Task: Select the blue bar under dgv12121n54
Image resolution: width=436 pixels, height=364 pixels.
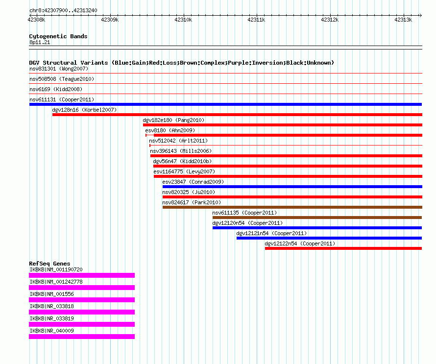Action: [x=329, y=238]
